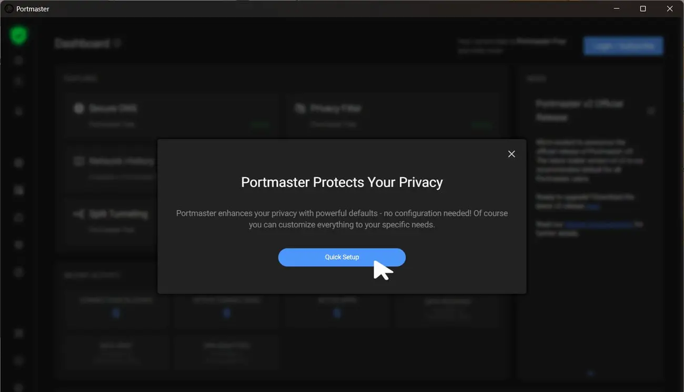Click the 'no configuration needed' description text
Screen dimensions: 684x392
pyautogui.click(x=342, y=219)
